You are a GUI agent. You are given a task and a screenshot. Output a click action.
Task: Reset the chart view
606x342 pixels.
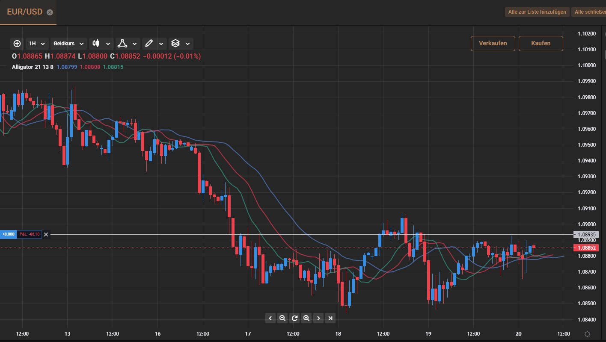click(x=294, y=318)
